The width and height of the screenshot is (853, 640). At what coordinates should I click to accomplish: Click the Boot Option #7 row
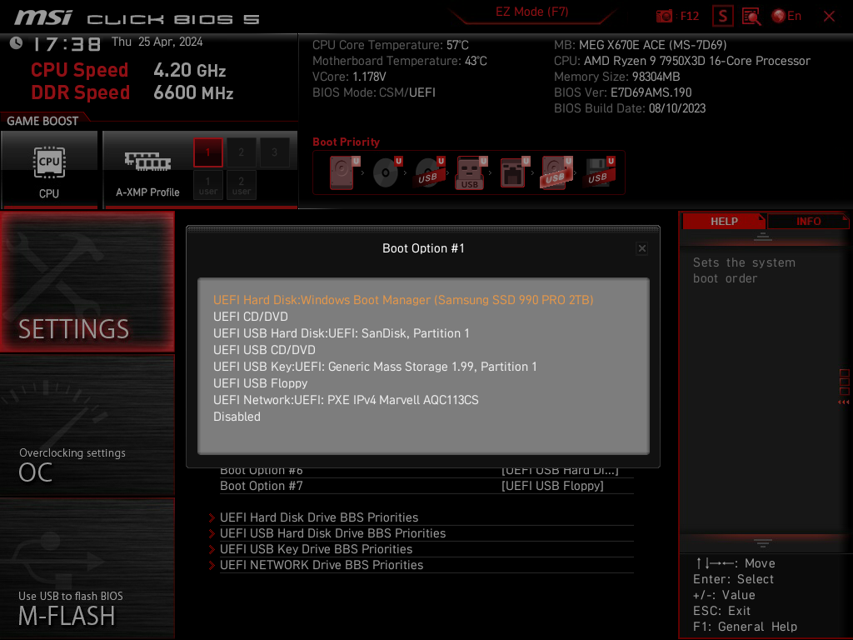tap(426, 486)
